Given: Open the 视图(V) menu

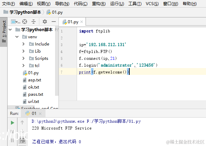Looking at the screenshot, I should (43, 3).
